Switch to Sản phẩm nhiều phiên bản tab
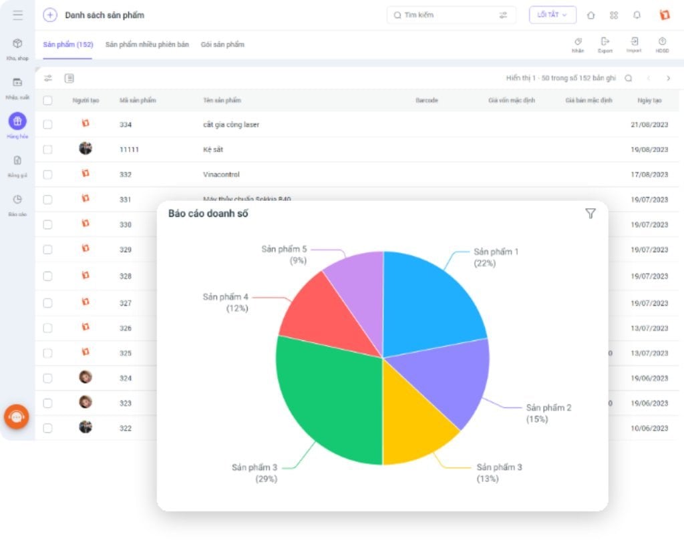This screenshot has width=684, height=540. coord(147,45)
